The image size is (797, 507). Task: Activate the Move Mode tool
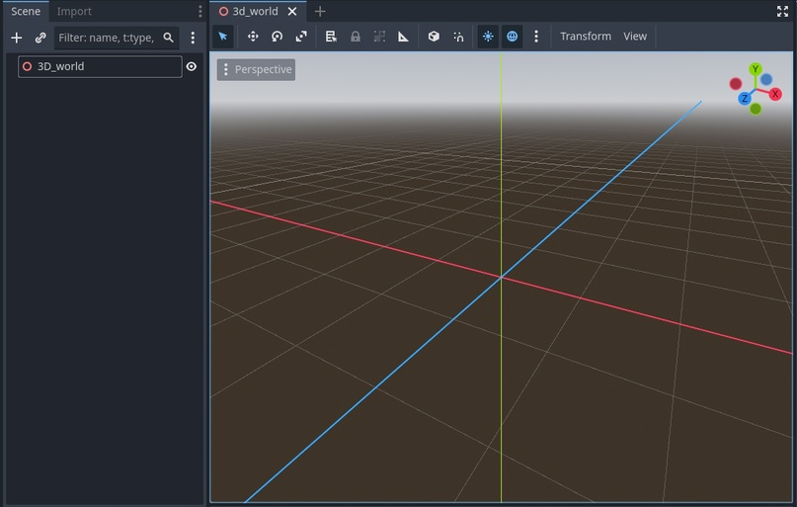click(253, 37)
